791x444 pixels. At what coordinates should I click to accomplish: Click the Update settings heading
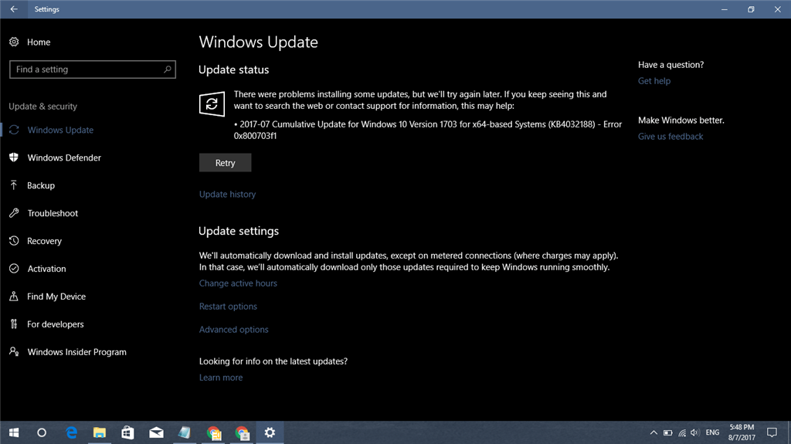[239, 231]
